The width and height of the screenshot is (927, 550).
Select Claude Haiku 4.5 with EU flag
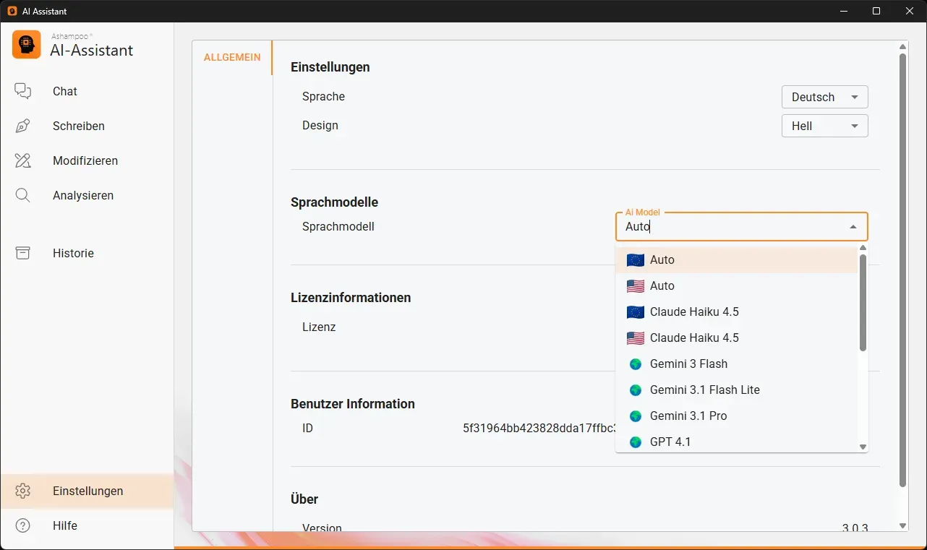tap(736, 312)
